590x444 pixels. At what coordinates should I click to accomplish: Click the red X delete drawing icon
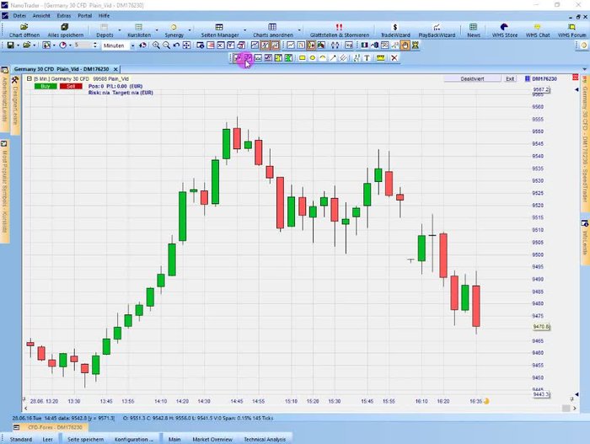pyautogui.click(x=394, y=58)
